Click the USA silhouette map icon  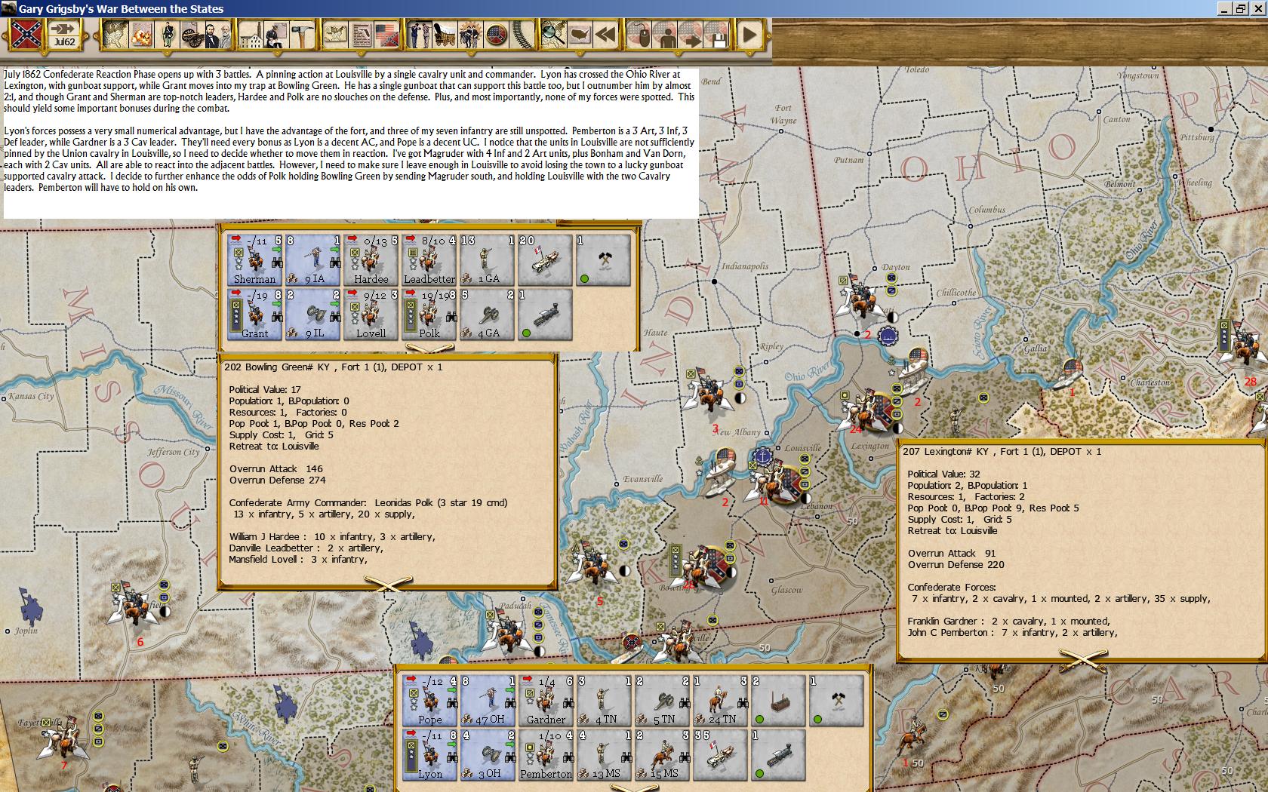(x=580, y=35)
